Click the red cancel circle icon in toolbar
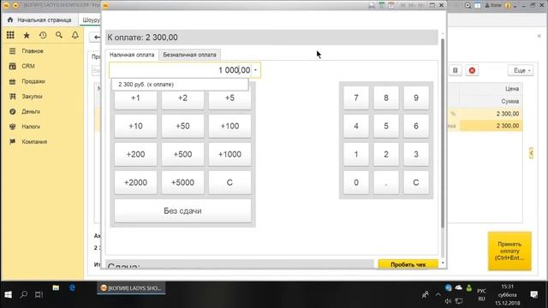 click(472, 70)
